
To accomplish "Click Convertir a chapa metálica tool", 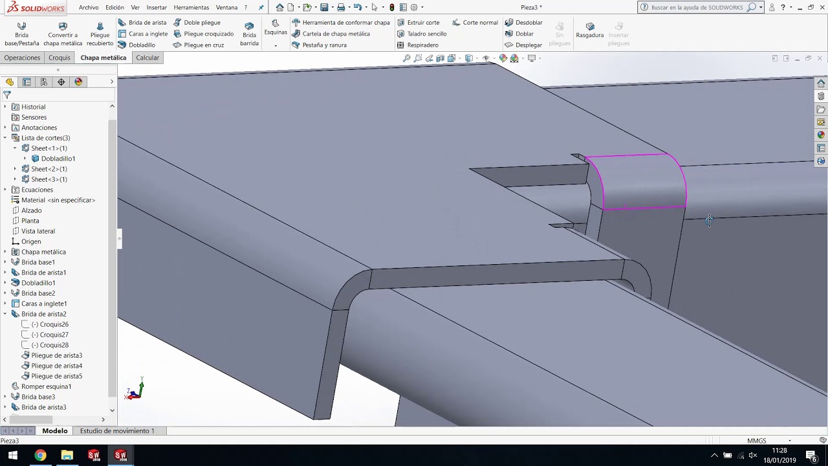I will coord(63,34).
